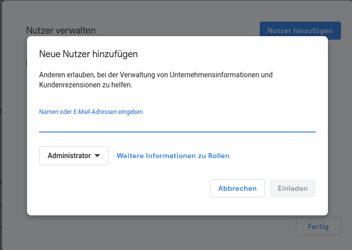This screenshot has width=352, height=250.
Task: Click the 'Nutzer verwalten' heading
Action: [61, 31]
